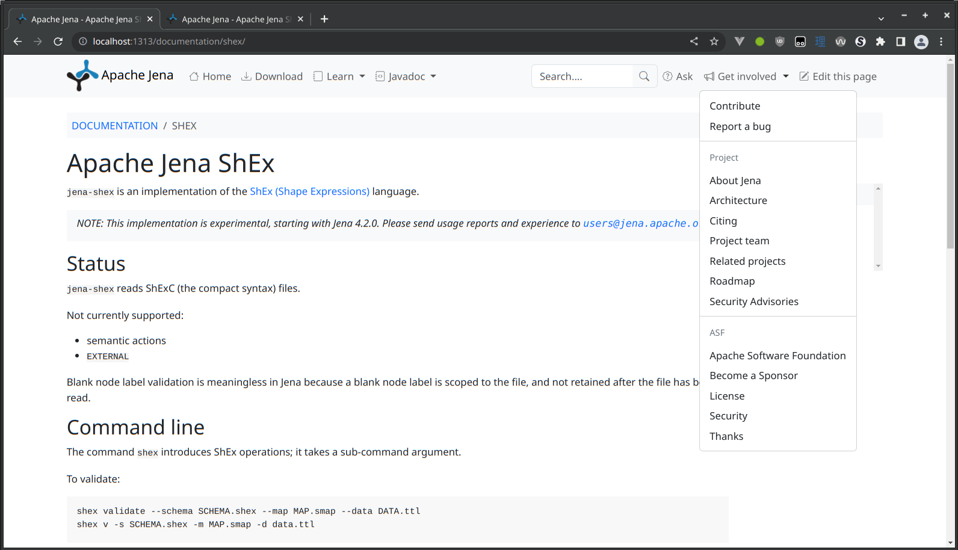This screenshot has width=958, height=550.
Task: Click the DOCUMENTATION breadcrumb link
Action: click(x=114, y=126)
